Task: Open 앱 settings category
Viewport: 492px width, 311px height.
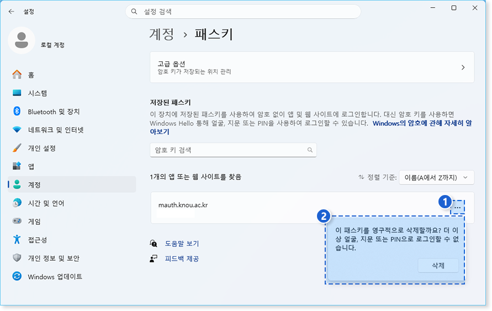Action: coord(72,166)
